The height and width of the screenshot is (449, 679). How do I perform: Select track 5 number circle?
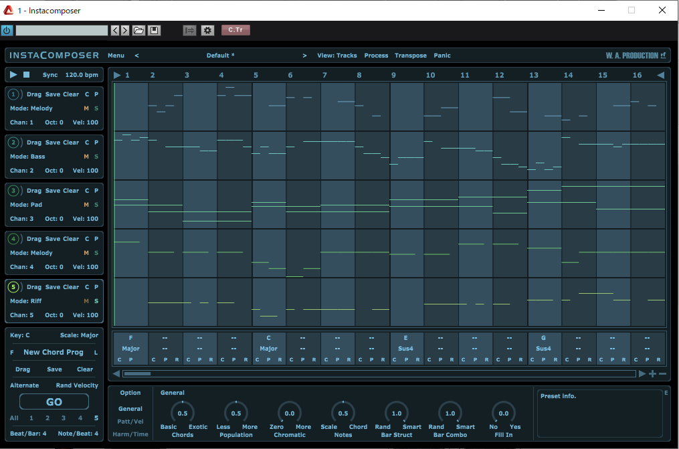13,286
